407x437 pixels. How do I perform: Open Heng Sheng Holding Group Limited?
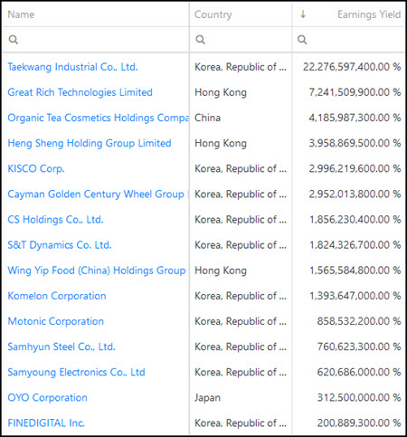[90, 143]
